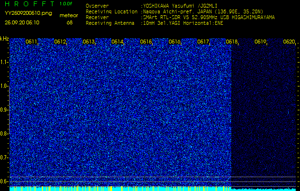The width and height of the screenshot is (300, 191).
Task: Click the 0514 time marker
Action: (x=117, y=42)
